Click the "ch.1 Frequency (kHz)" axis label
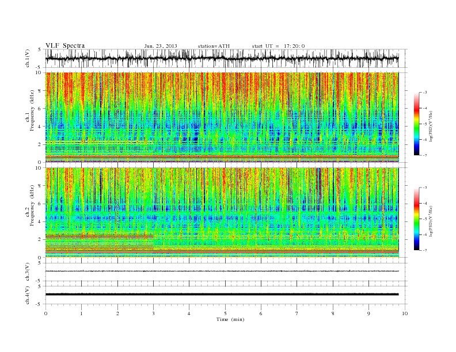This screenshot has height=352, width=456. pos(30,110)
